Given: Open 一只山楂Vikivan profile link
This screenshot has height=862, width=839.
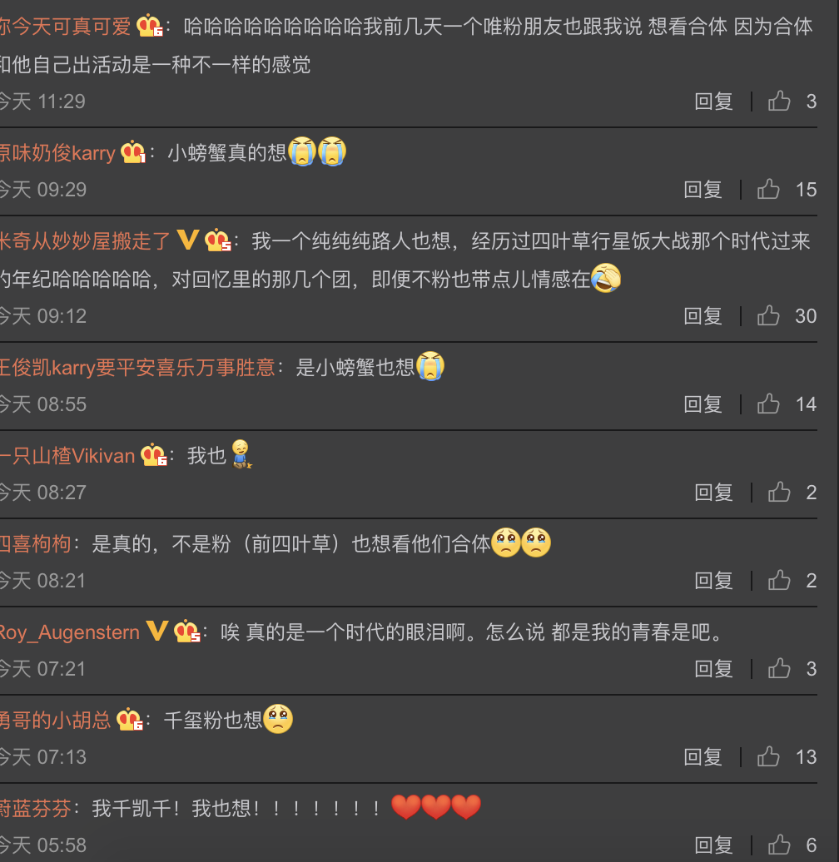Looking at the screenshot, I should 67,456.
